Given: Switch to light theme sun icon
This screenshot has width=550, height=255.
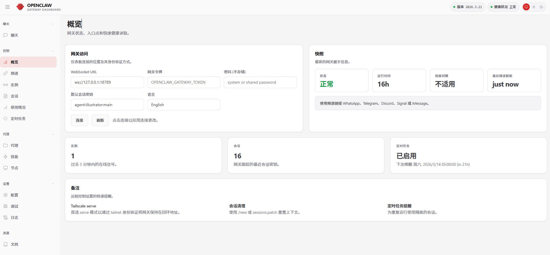Looking at the screenshot, I should pyautogui.click(x=534, y=7).
